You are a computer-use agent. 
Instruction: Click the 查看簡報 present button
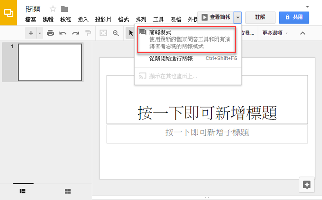tap(216, 17)
